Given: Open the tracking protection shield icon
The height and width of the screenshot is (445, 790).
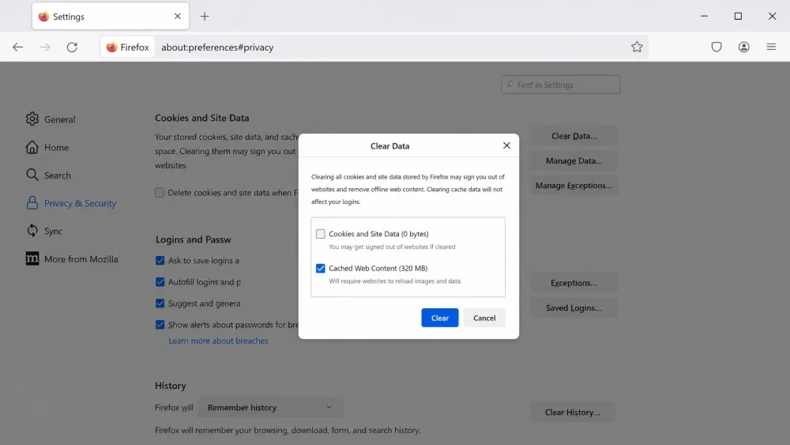Looking at the screenshot, I should [x=717, y=47].
